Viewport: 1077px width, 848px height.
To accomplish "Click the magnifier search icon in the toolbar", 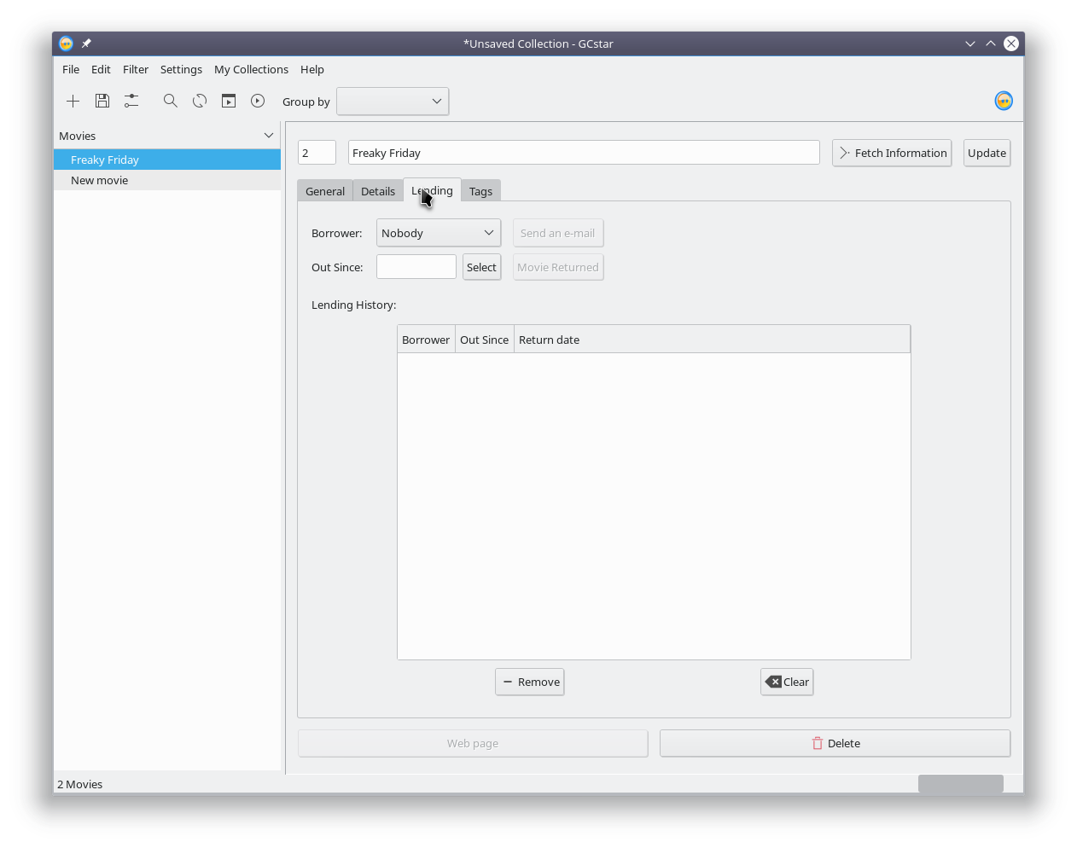I will coord(171,102).
